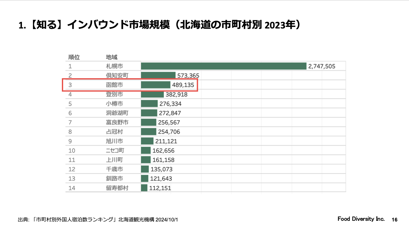Select the 札幌市 bar in the chart

coord(223,66)
